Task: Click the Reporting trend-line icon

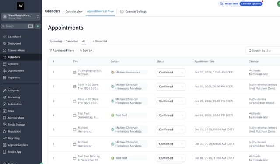Action: click(x=5, y=138)
